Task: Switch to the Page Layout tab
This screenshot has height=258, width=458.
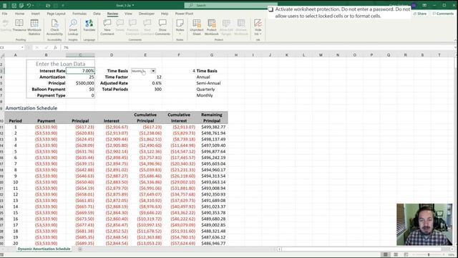Action: pos(57,14)
